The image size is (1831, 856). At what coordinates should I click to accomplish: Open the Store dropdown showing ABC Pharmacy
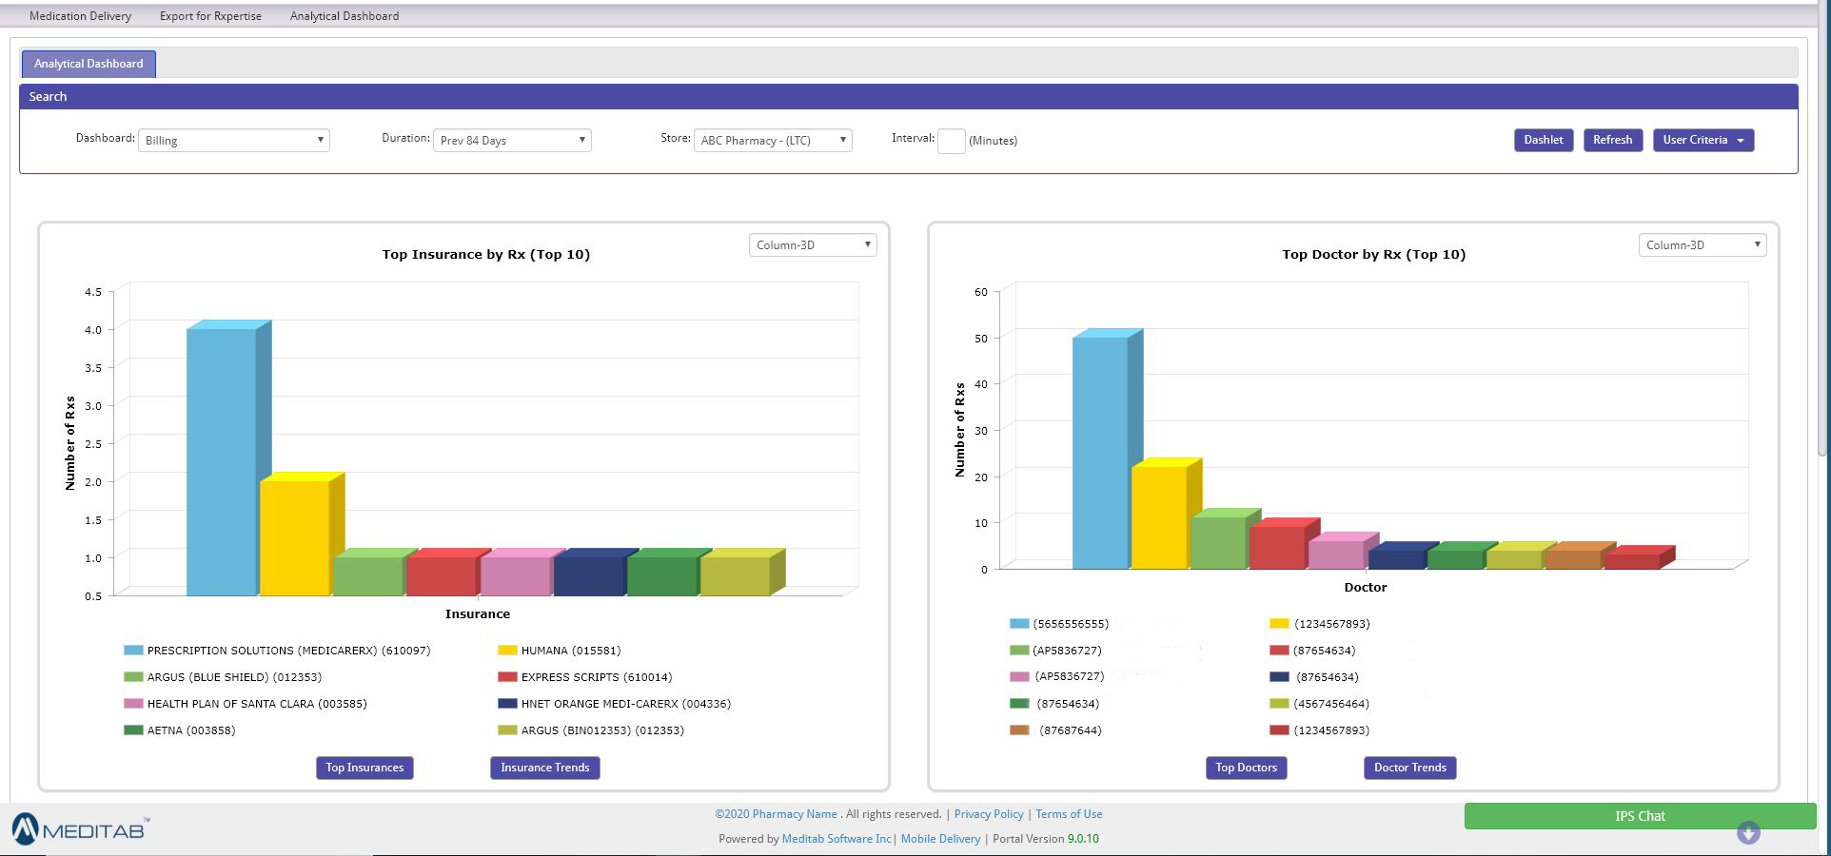tap(773, 141)
